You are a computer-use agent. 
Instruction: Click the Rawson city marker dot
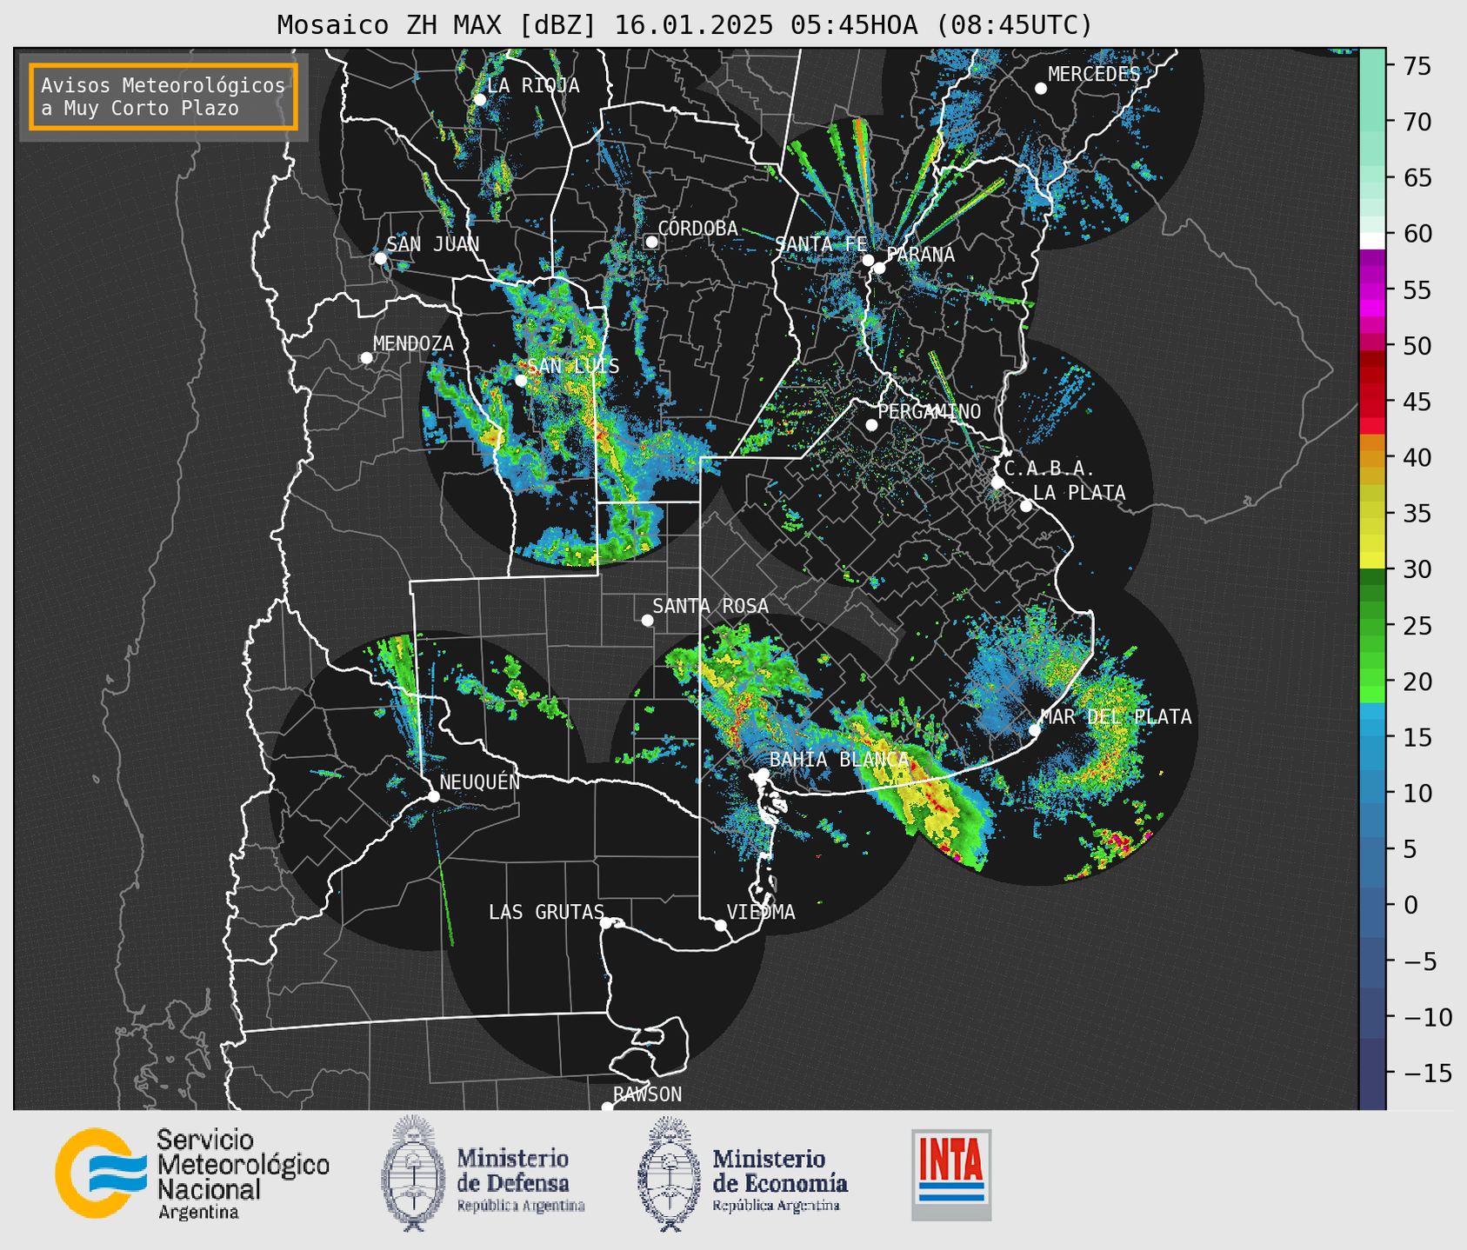(x=607, y=1107)
